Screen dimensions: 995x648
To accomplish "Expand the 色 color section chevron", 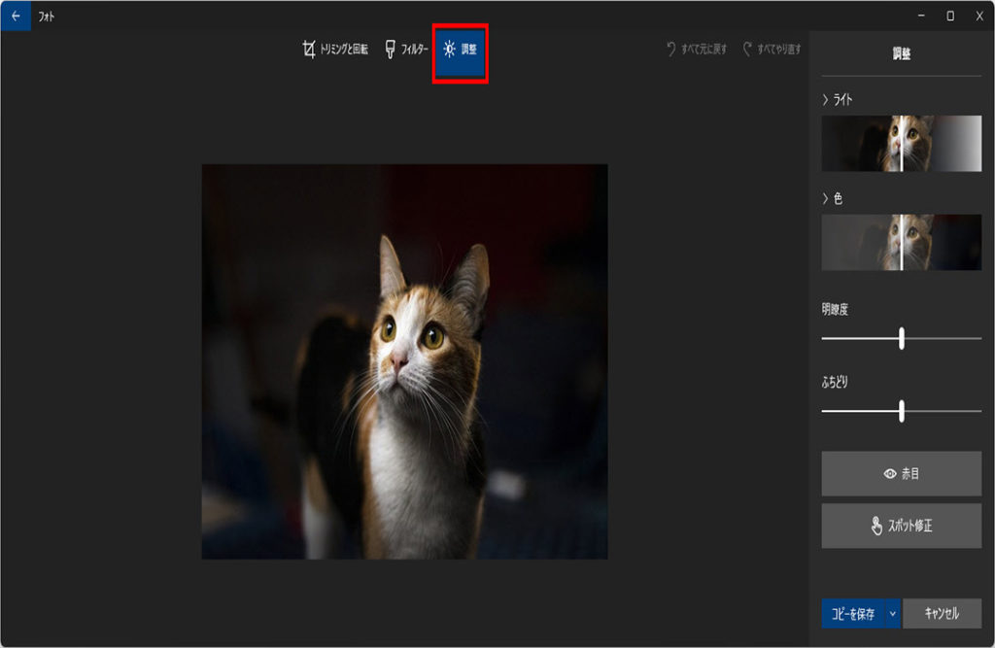I will click(826, 198).
